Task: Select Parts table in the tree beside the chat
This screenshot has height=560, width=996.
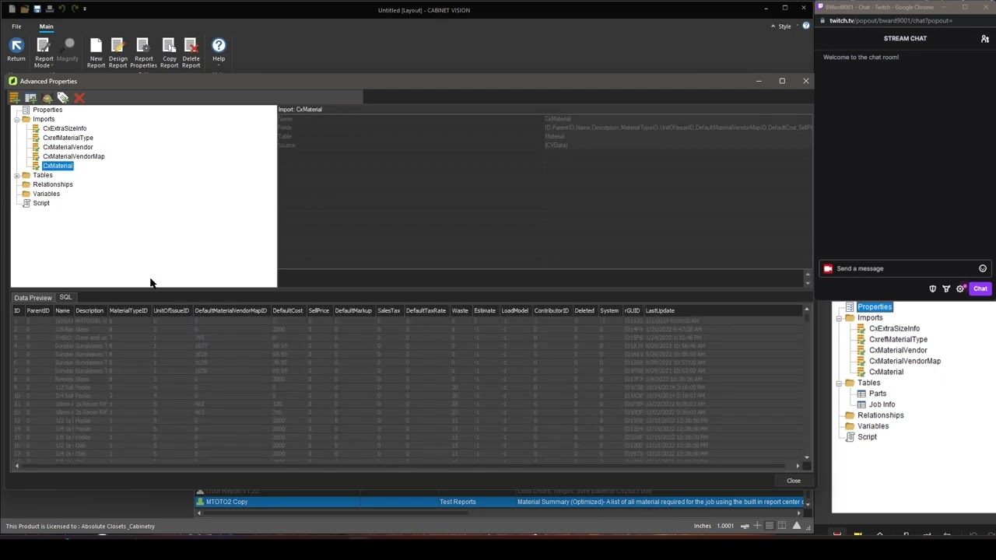Action: [878, 394]
